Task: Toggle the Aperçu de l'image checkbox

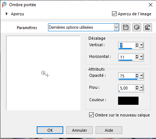Action: 114,14
